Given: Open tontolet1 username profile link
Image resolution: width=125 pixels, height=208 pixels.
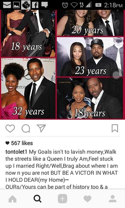Looking at the screenshot, I should point(16,152).
